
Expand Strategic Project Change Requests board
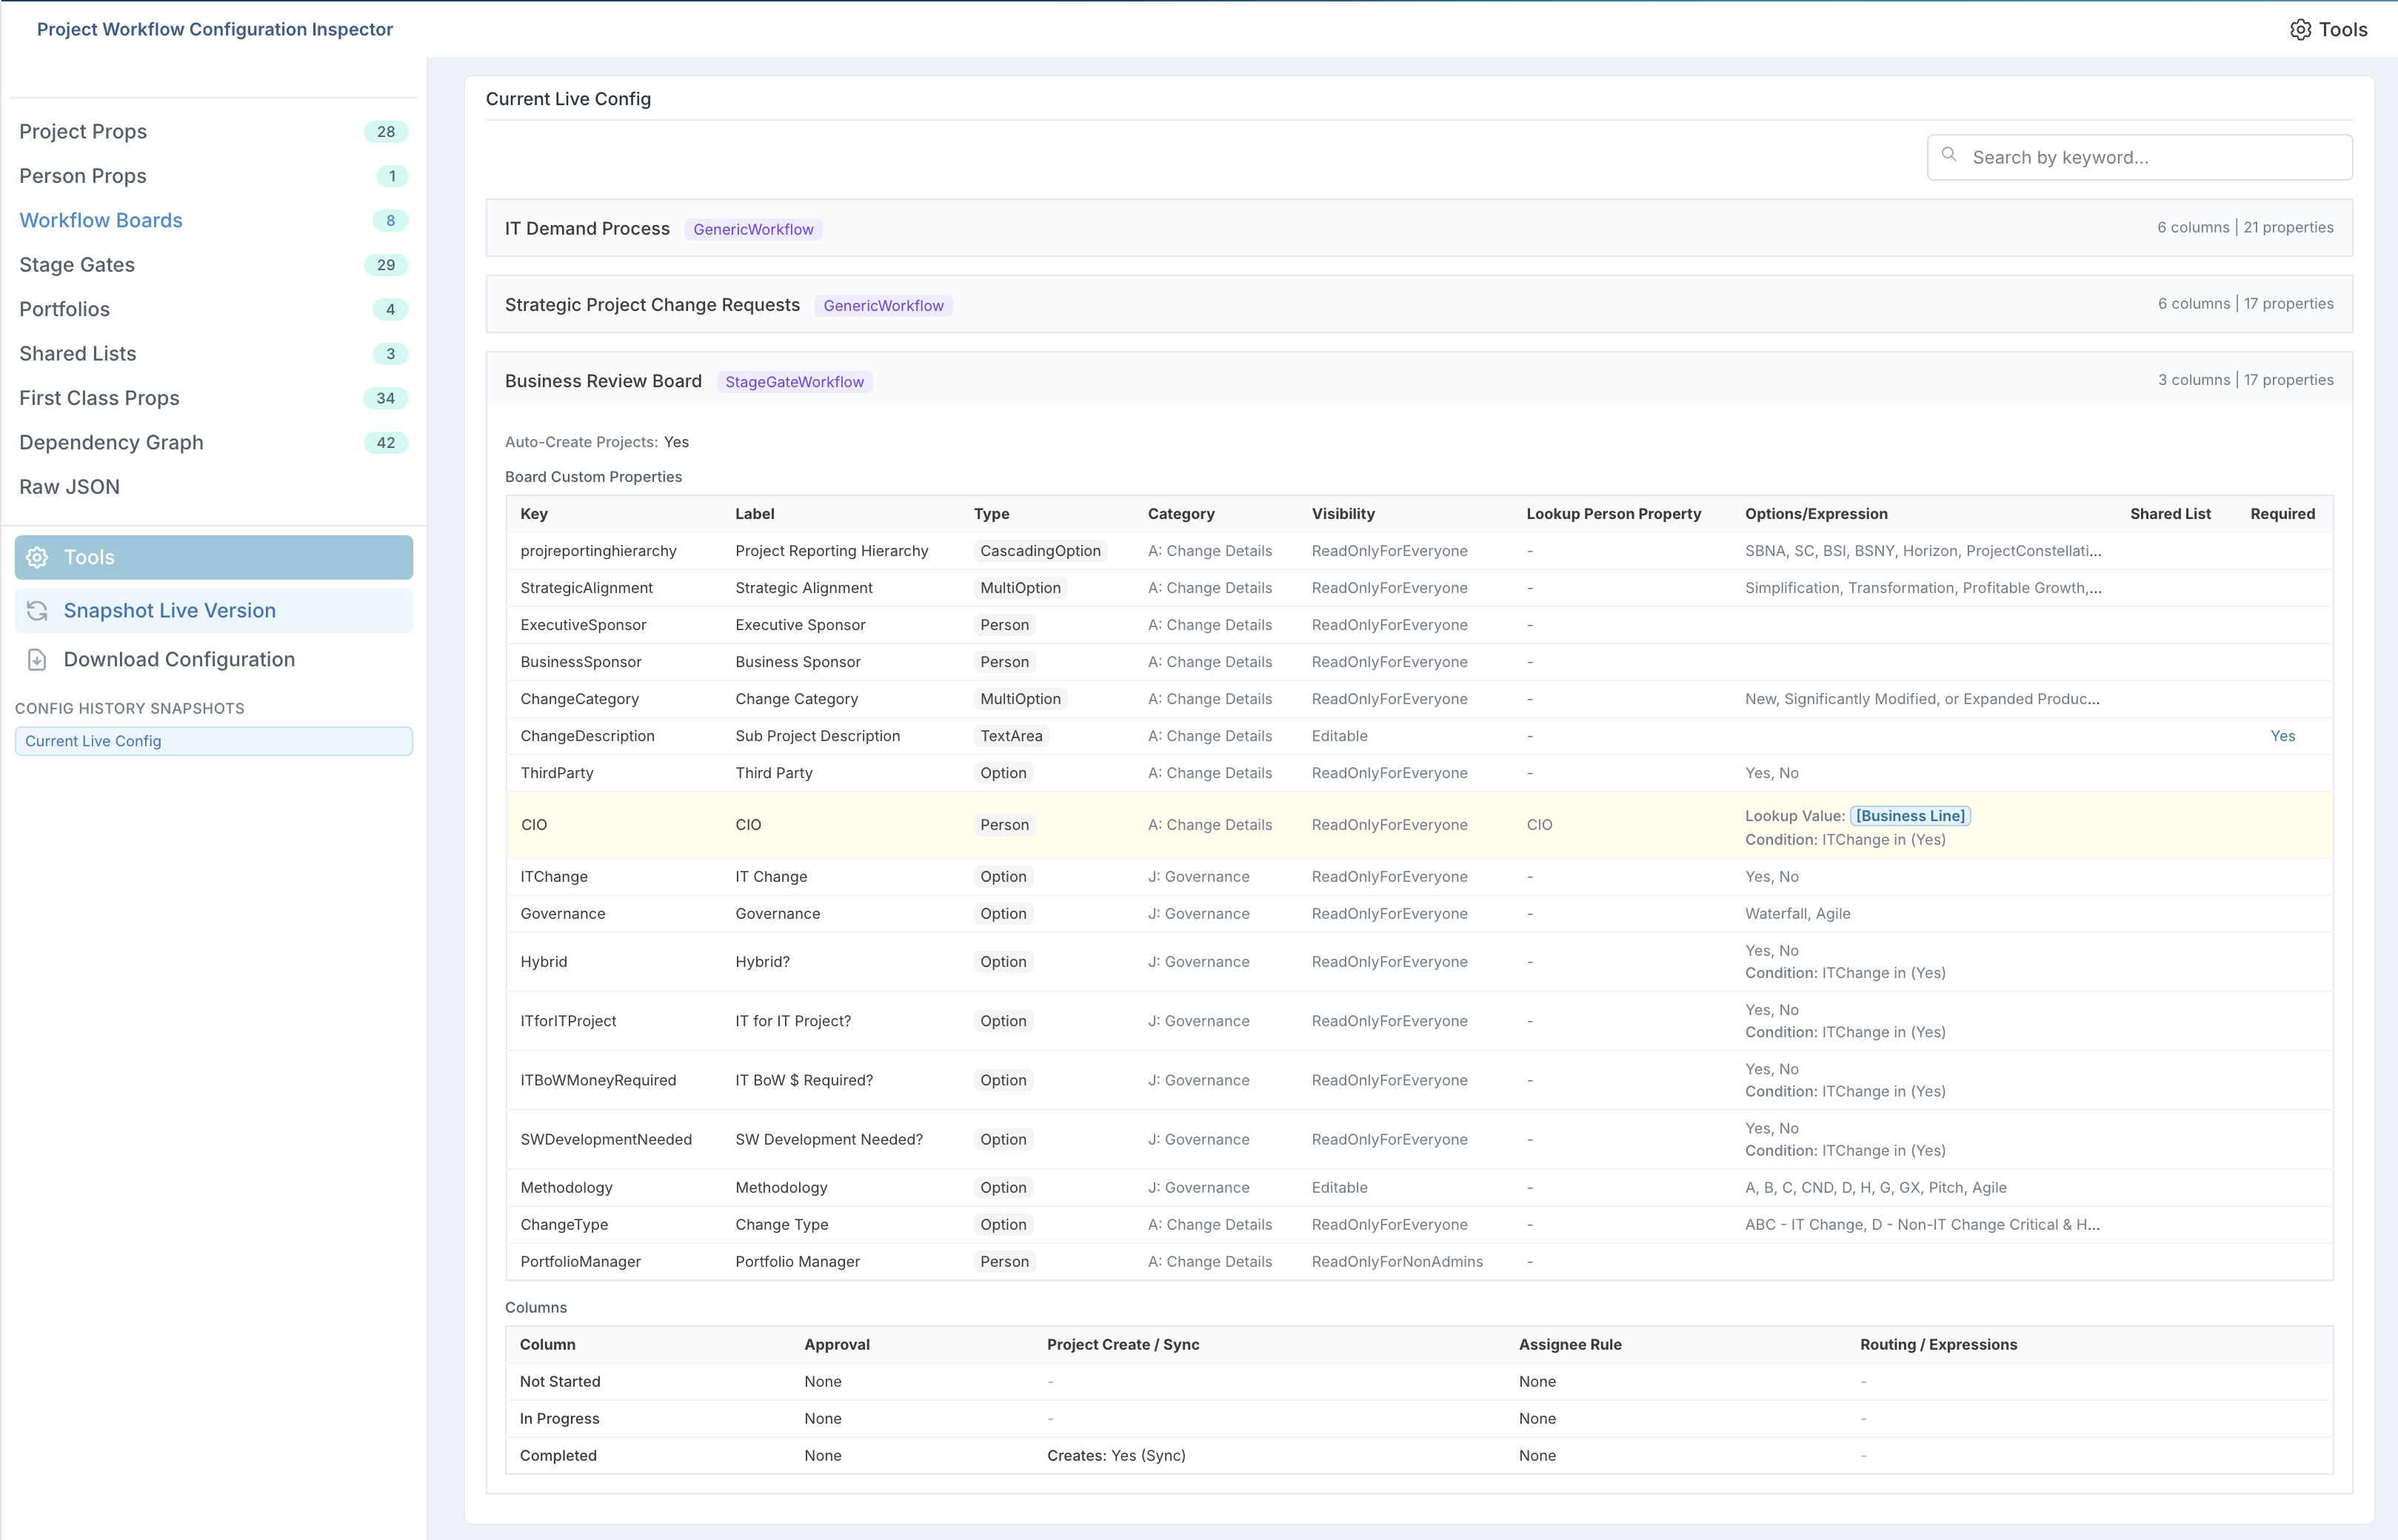[1419, 304]
